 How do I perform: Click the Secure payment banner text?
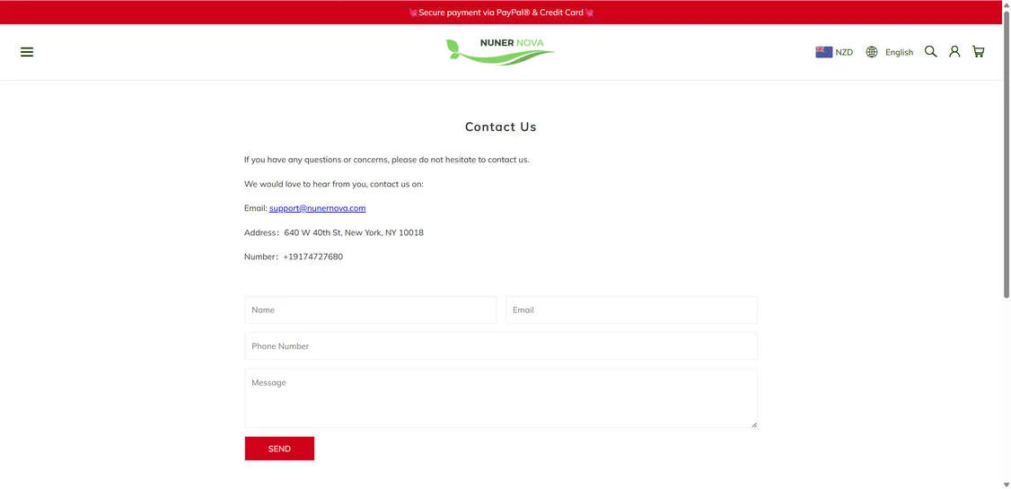(x=501, y=13)
